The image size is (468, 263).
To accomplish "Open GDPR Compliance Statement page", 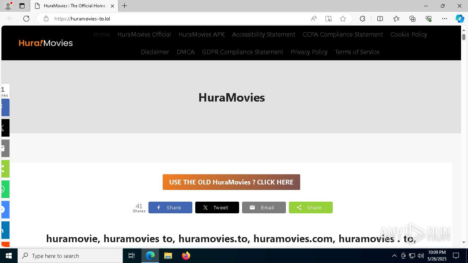I will click(243, 52).
